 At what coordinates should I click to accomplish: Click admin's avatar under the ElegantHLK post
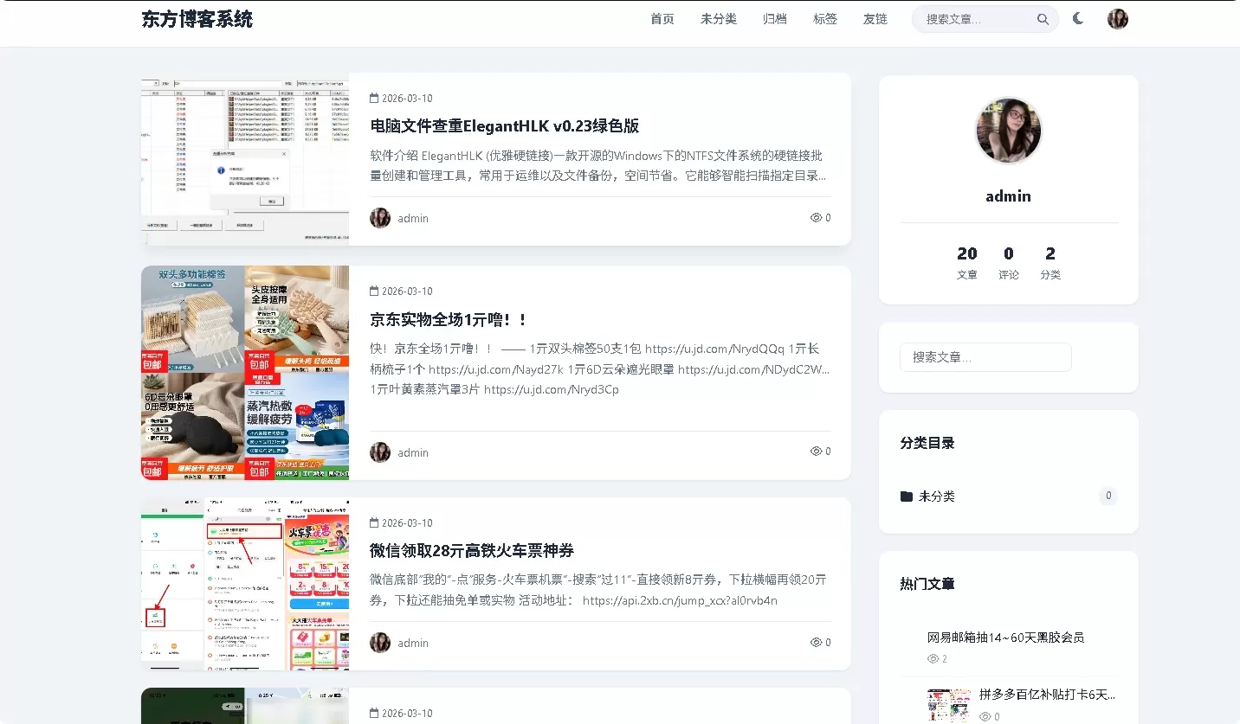tap(379, 217)
